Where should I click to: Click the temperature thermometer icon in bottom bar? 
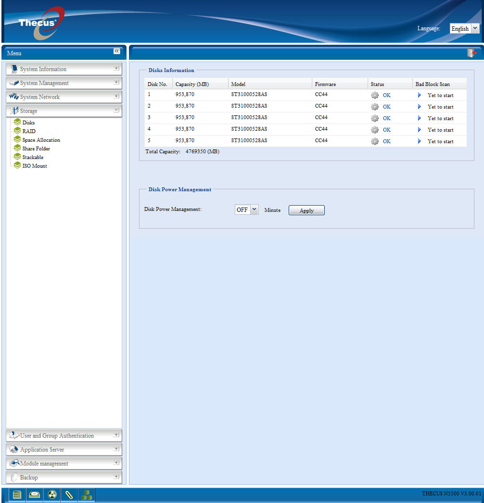point(69,495)
